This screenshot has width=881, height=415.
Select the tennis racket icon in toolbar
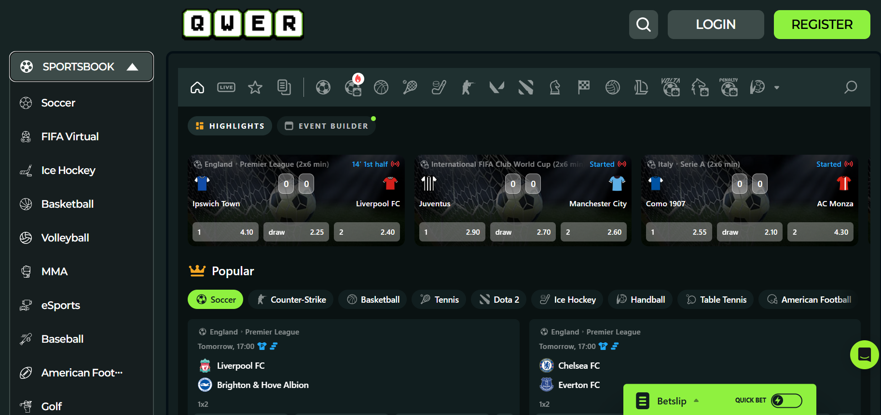[x=410, y=87]
